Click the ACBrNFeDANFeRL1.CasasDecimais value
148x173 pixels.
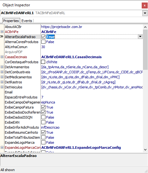click(72, 57)
